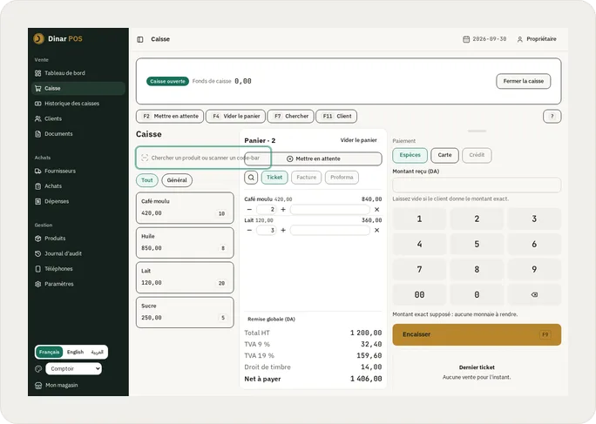This screenshot has height=424, width=596.
Task: Select Caisse in the sidebar
Action: tap(78, 88)
